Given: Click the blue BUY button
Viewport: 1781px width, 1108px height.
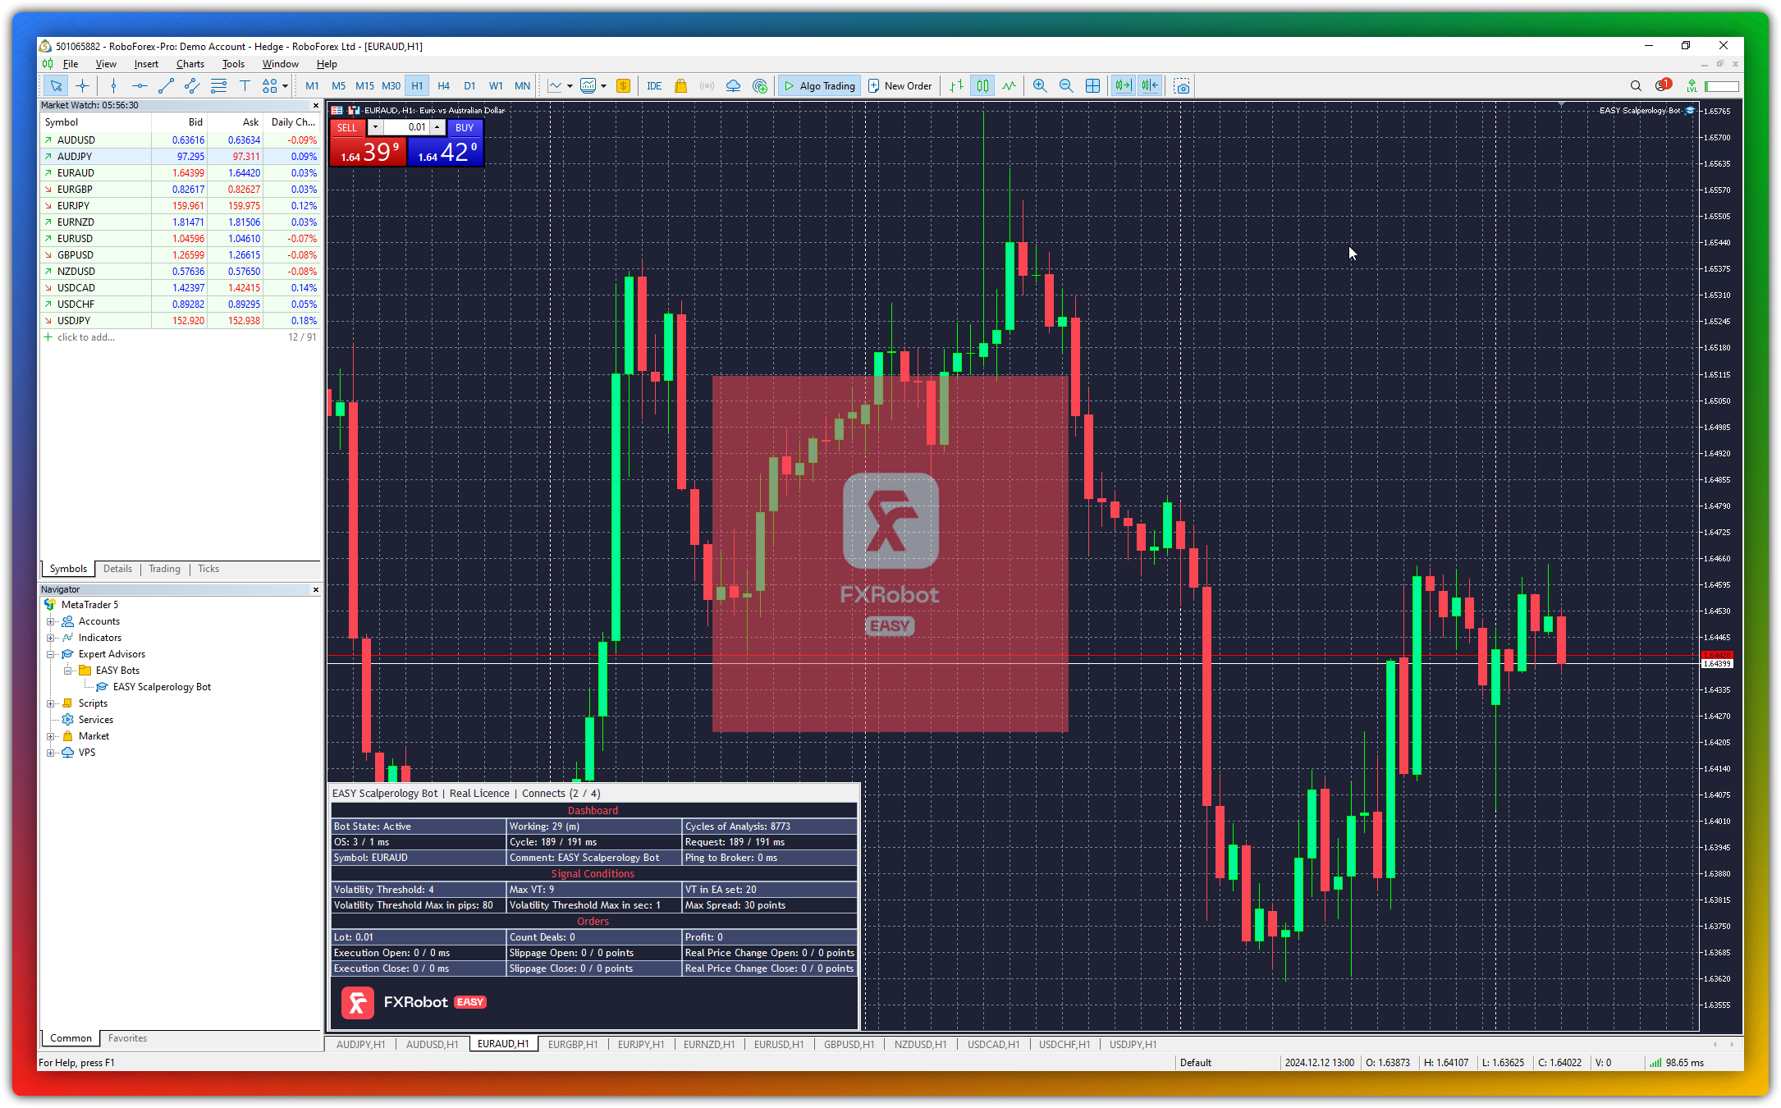Looking at the screenshot, I should 465,127.
